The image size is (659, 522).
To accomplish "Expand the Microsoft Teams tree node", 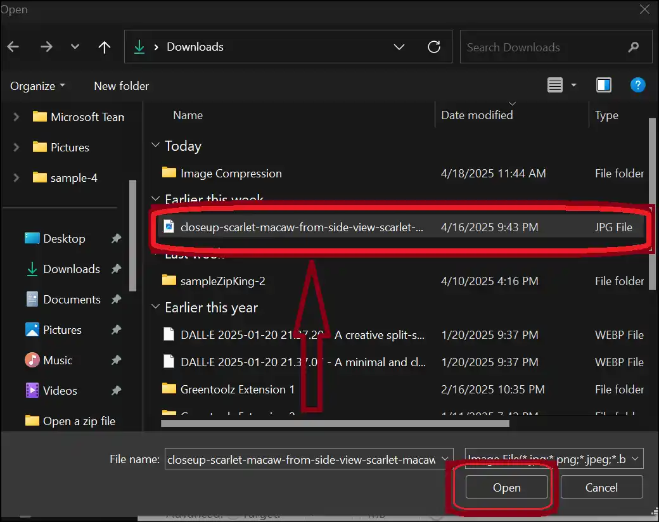I will click(x=16, y=117).
